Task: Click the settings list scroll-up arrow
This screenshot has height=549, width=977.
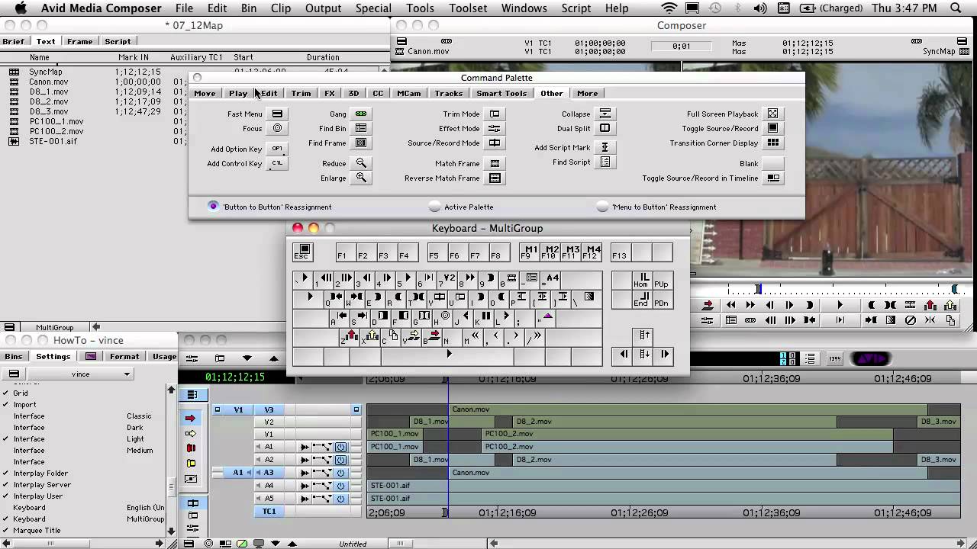Action: (171, 390)
